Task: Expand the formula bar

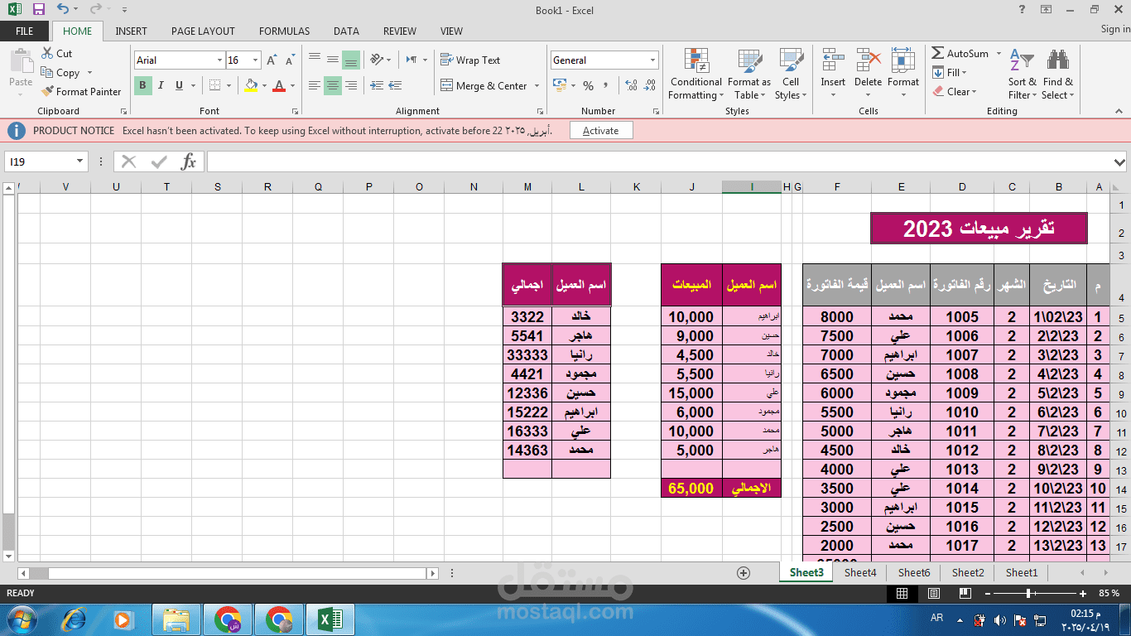Action: pos(1120,161)
